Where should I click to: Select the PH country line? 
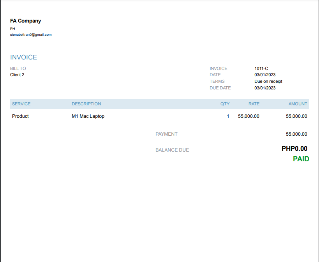click(12, 29)
